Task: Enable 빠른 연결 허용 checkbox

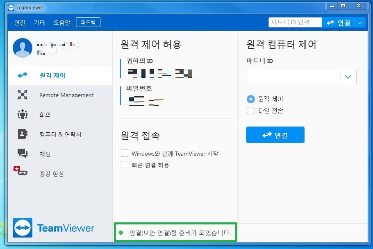Action: tap(125, 165)
